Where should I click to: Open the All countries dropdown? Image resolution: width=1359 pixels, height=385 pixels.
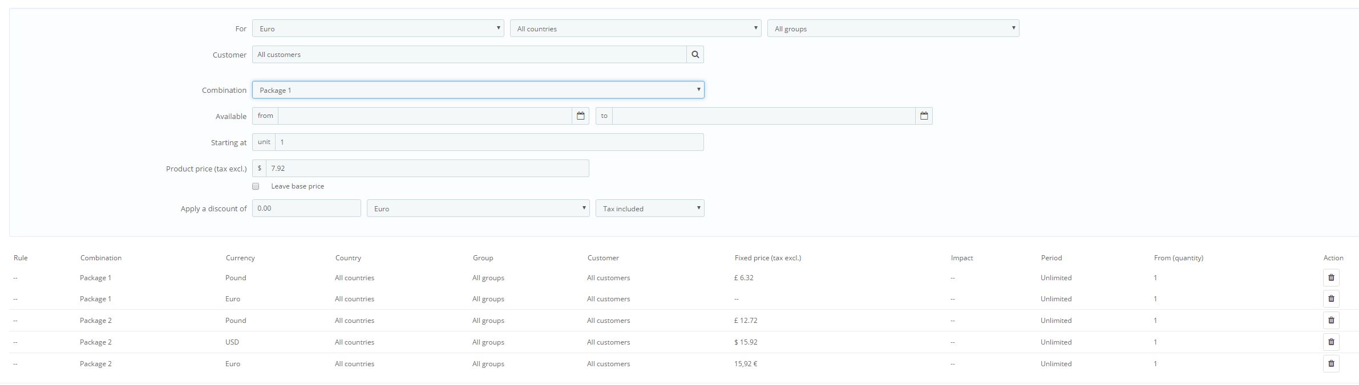coord(636,28)
